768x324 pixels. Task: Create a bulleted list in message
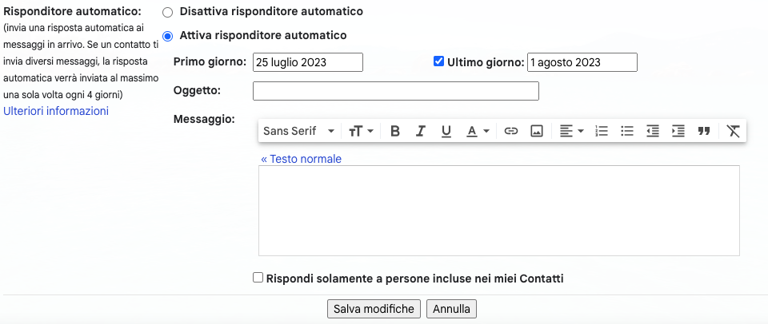[x=627, y=131]
